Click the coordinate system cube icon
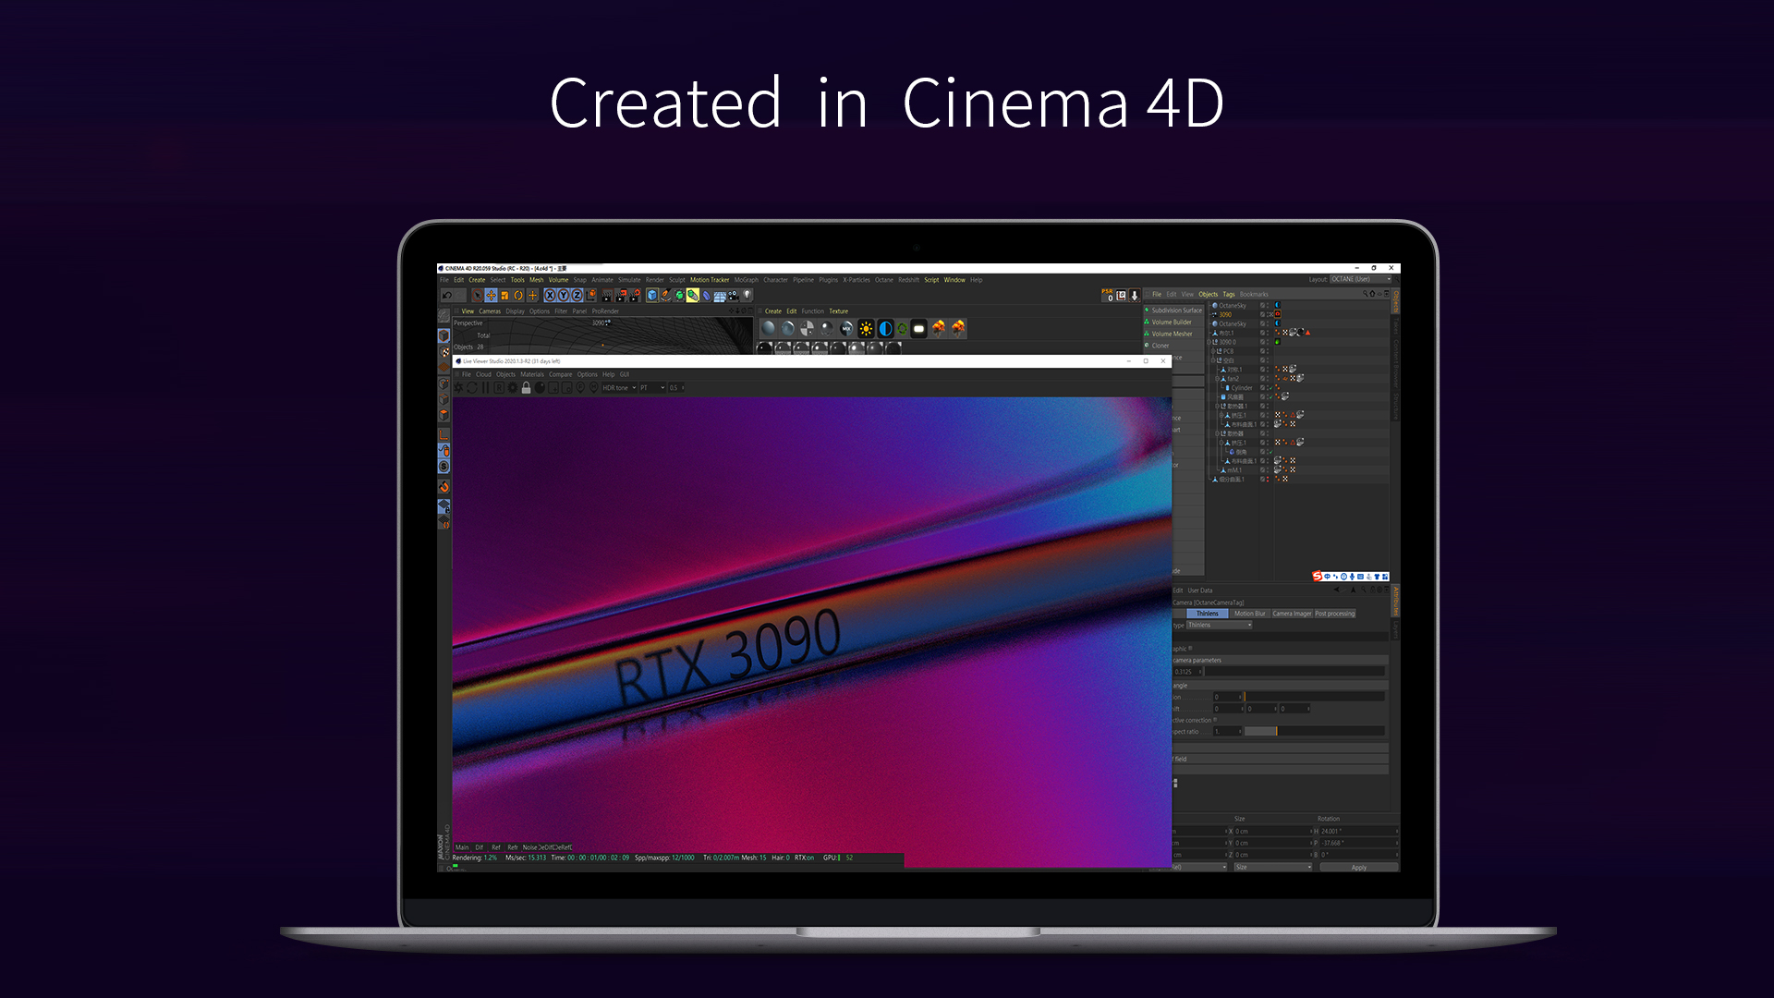 tap(591, 296)
